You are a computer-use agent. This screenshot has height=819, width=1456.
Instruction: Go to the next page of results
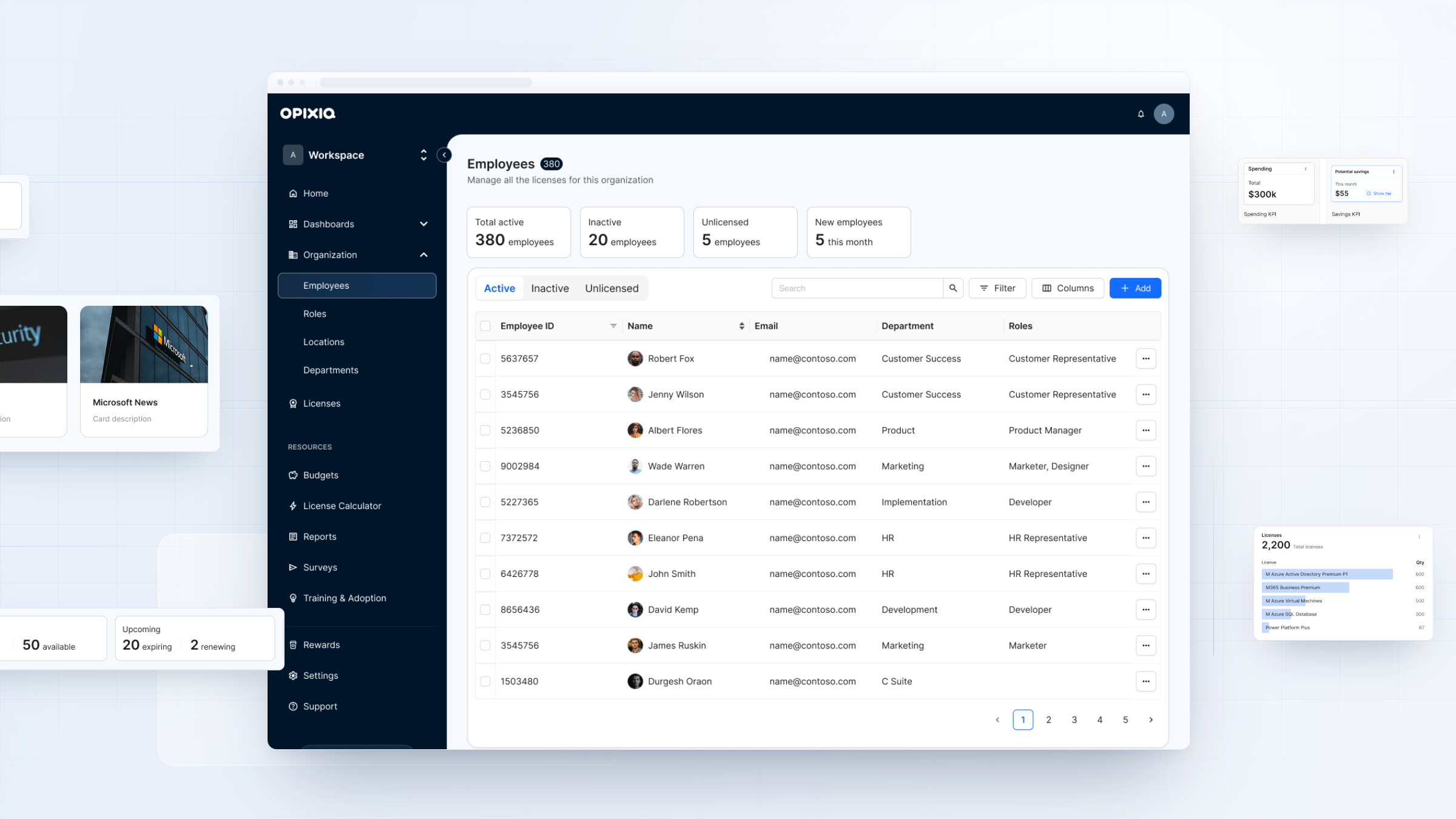click(1151, 720)
